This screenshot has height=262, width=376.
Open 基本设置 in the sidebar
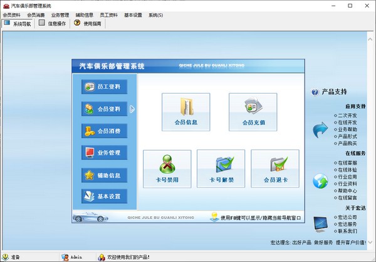click(x=104, y=196)
